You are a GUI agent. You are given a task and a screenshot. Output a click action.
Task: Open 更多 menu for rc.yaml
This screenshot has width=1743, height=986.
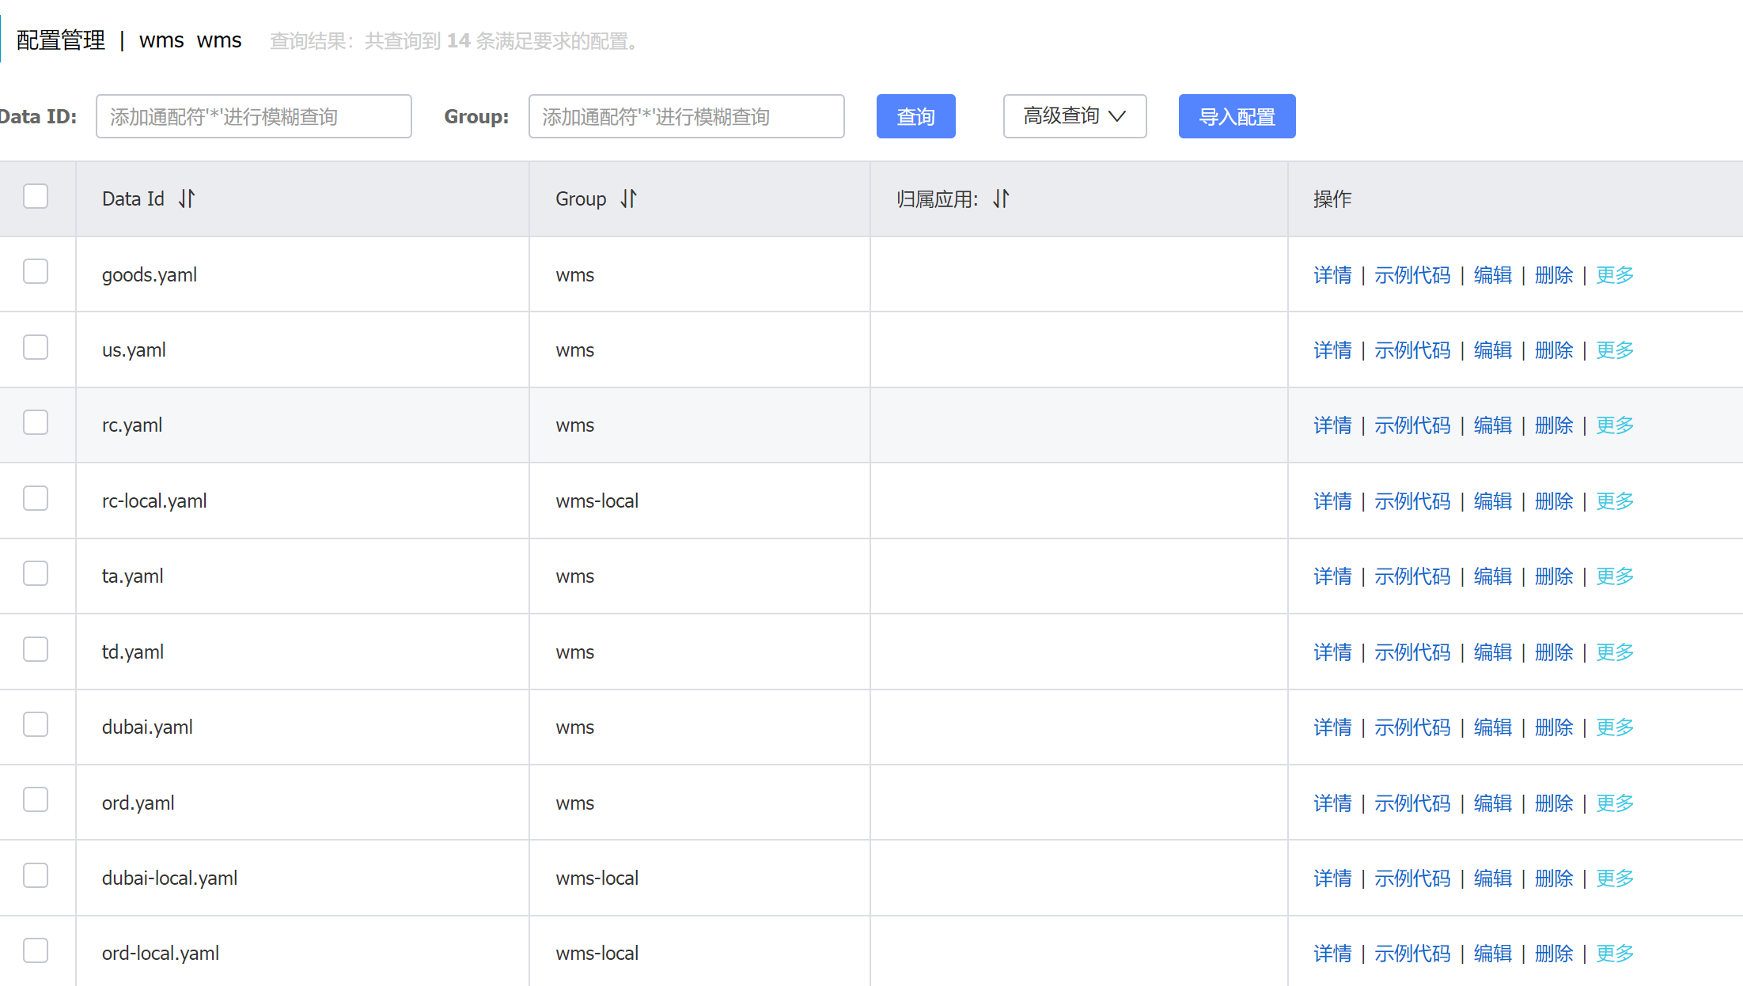(1615, 425)
